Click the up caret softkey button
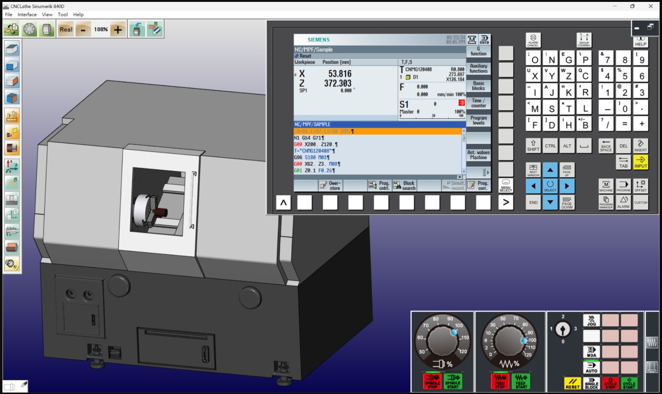 point(283,203)
